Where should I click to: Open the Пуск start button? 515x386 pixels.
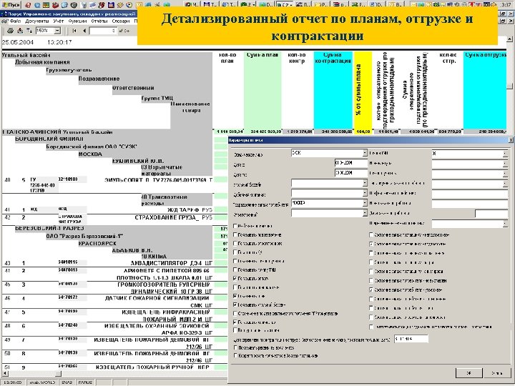point(11,5)
